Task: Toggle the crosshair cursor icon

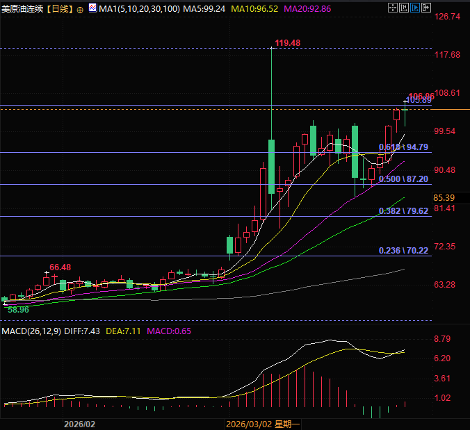Action: coord(392,8)
